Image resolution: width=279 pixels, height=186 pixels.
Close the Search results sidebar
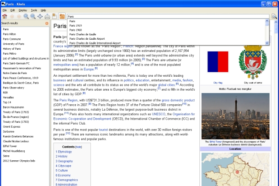tap(47, 23)
